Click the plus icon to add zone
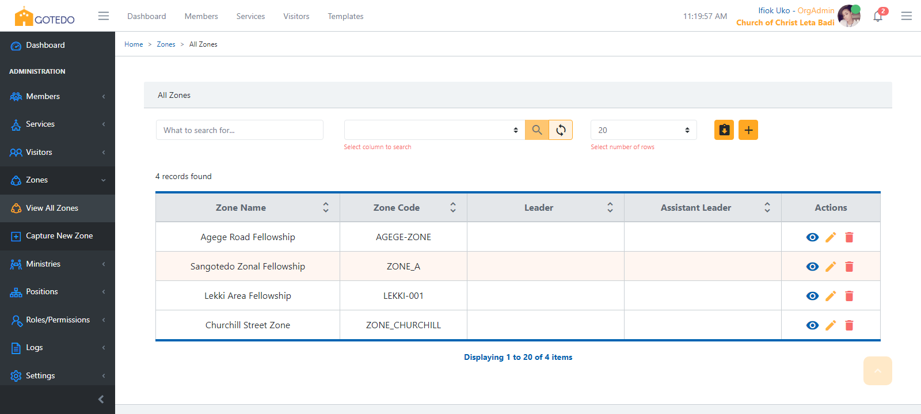This screenshot has width=921, height=414. coord(748,130)
